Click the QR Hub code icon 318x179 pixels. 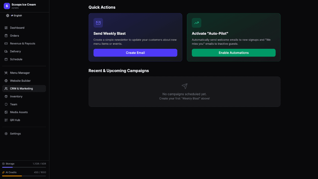pos(6,120)
